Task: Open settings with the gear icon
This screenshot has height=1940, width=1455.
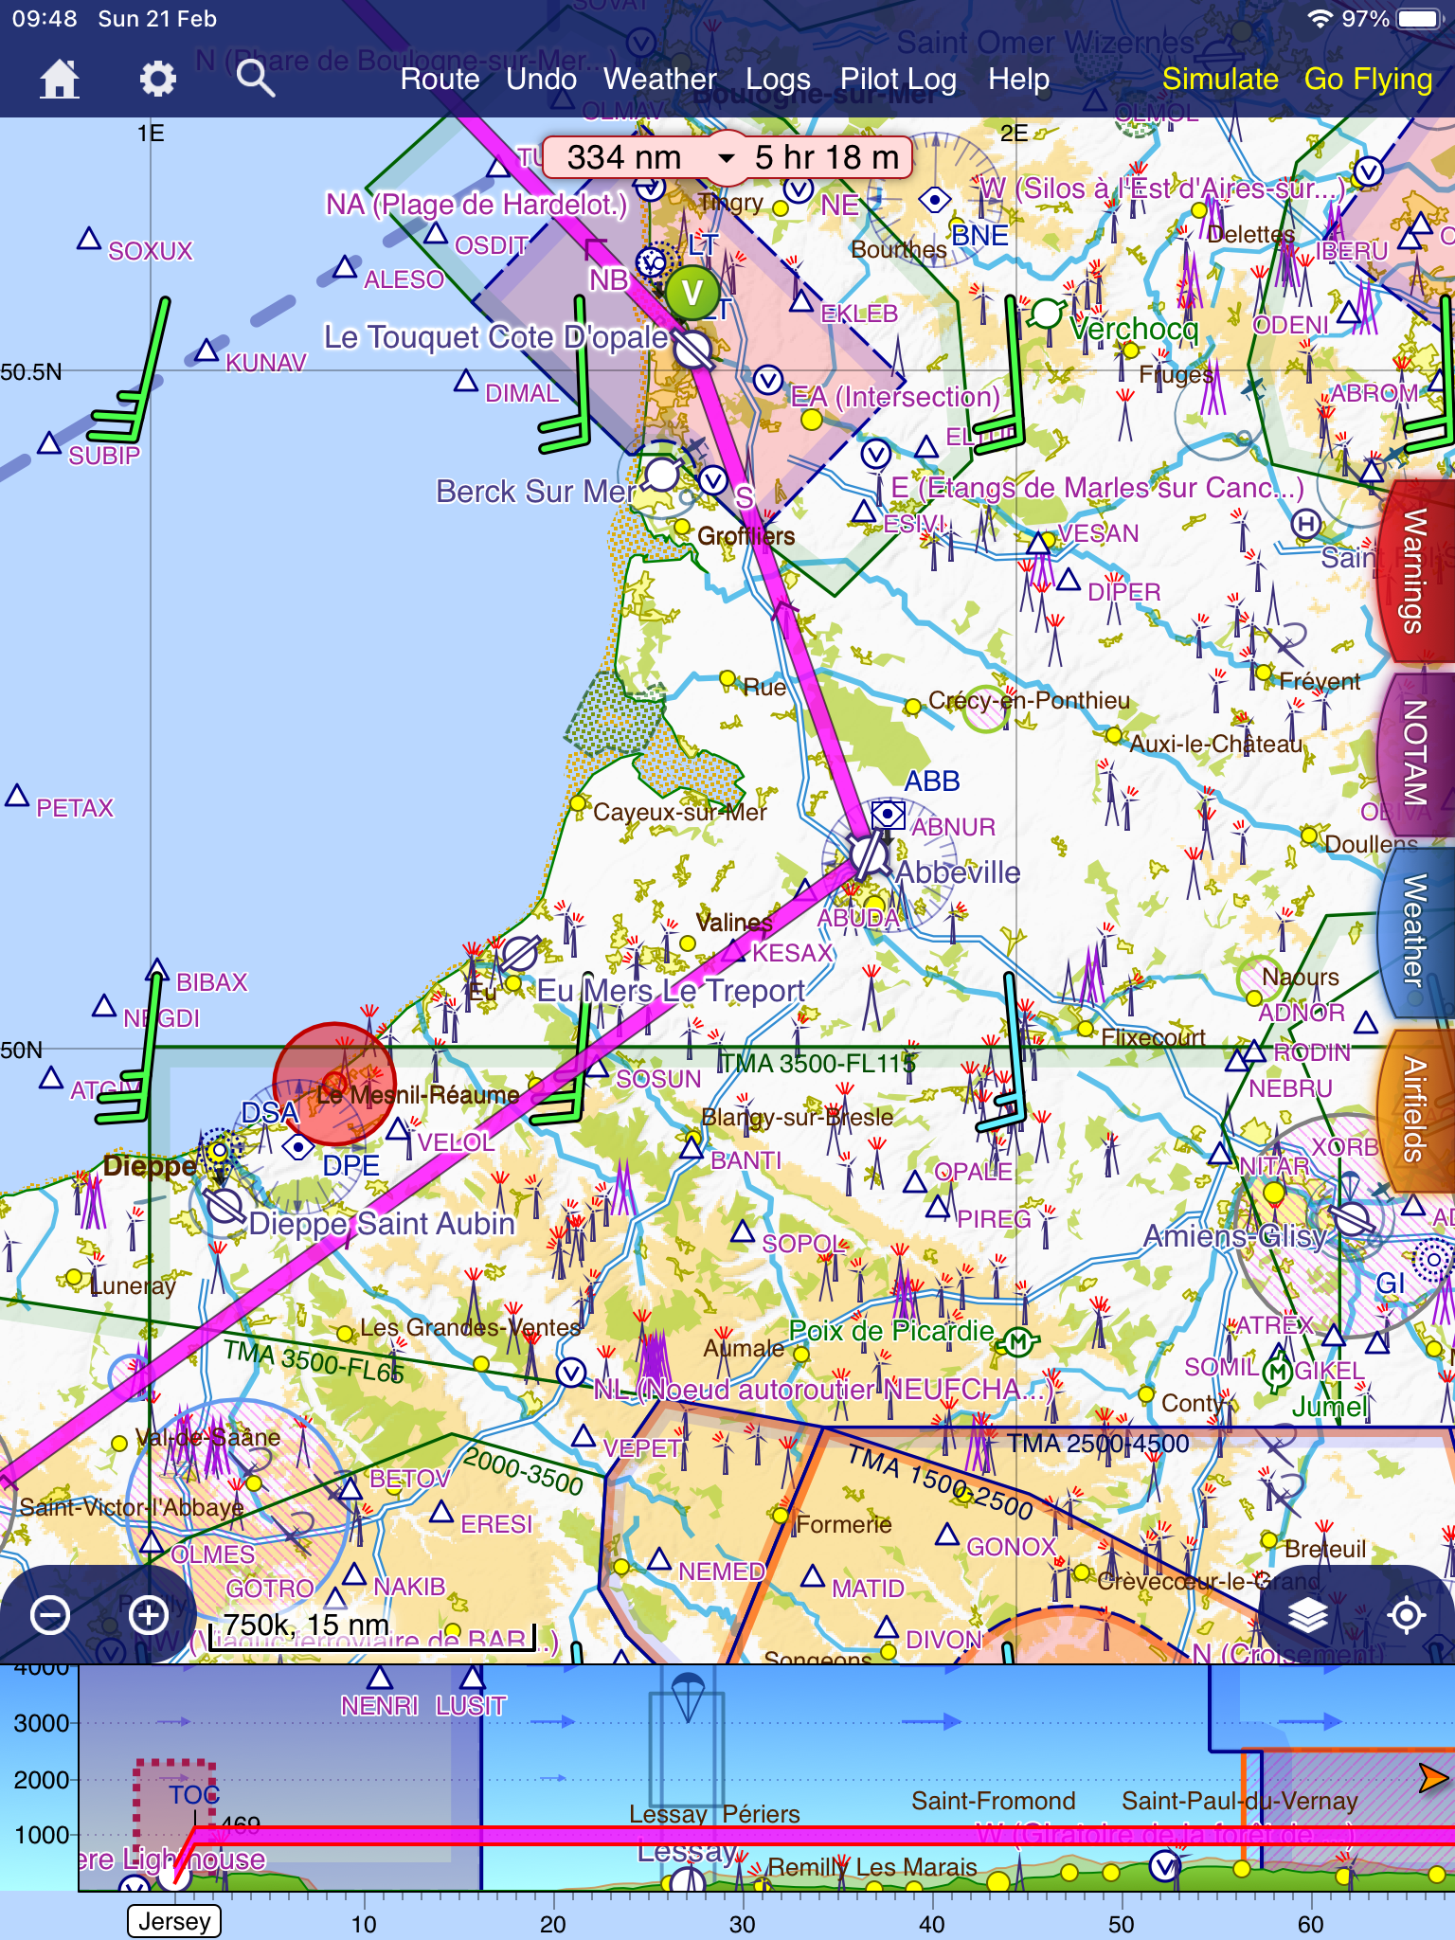Action: [157, 80]
